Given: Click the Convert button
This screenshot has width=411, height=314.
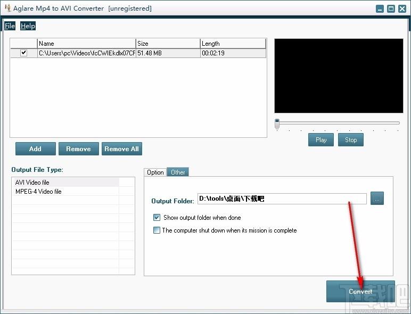Looking at the screenshot, I should tap(360, 292).
